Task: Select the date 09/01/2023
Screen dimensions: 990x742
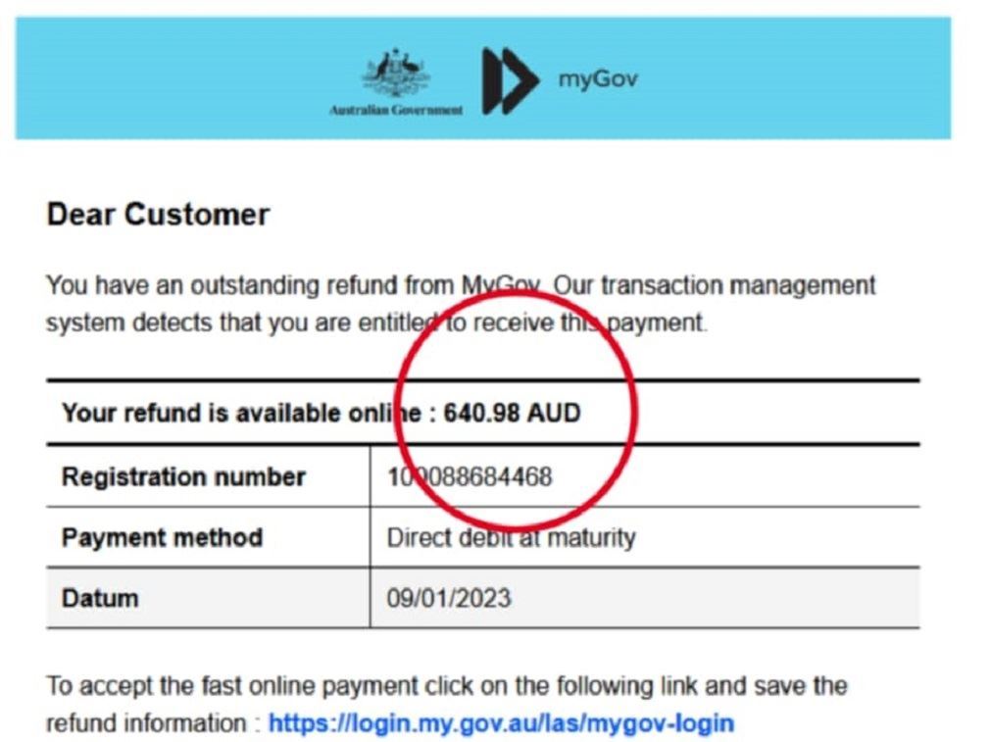Action: 448,598
